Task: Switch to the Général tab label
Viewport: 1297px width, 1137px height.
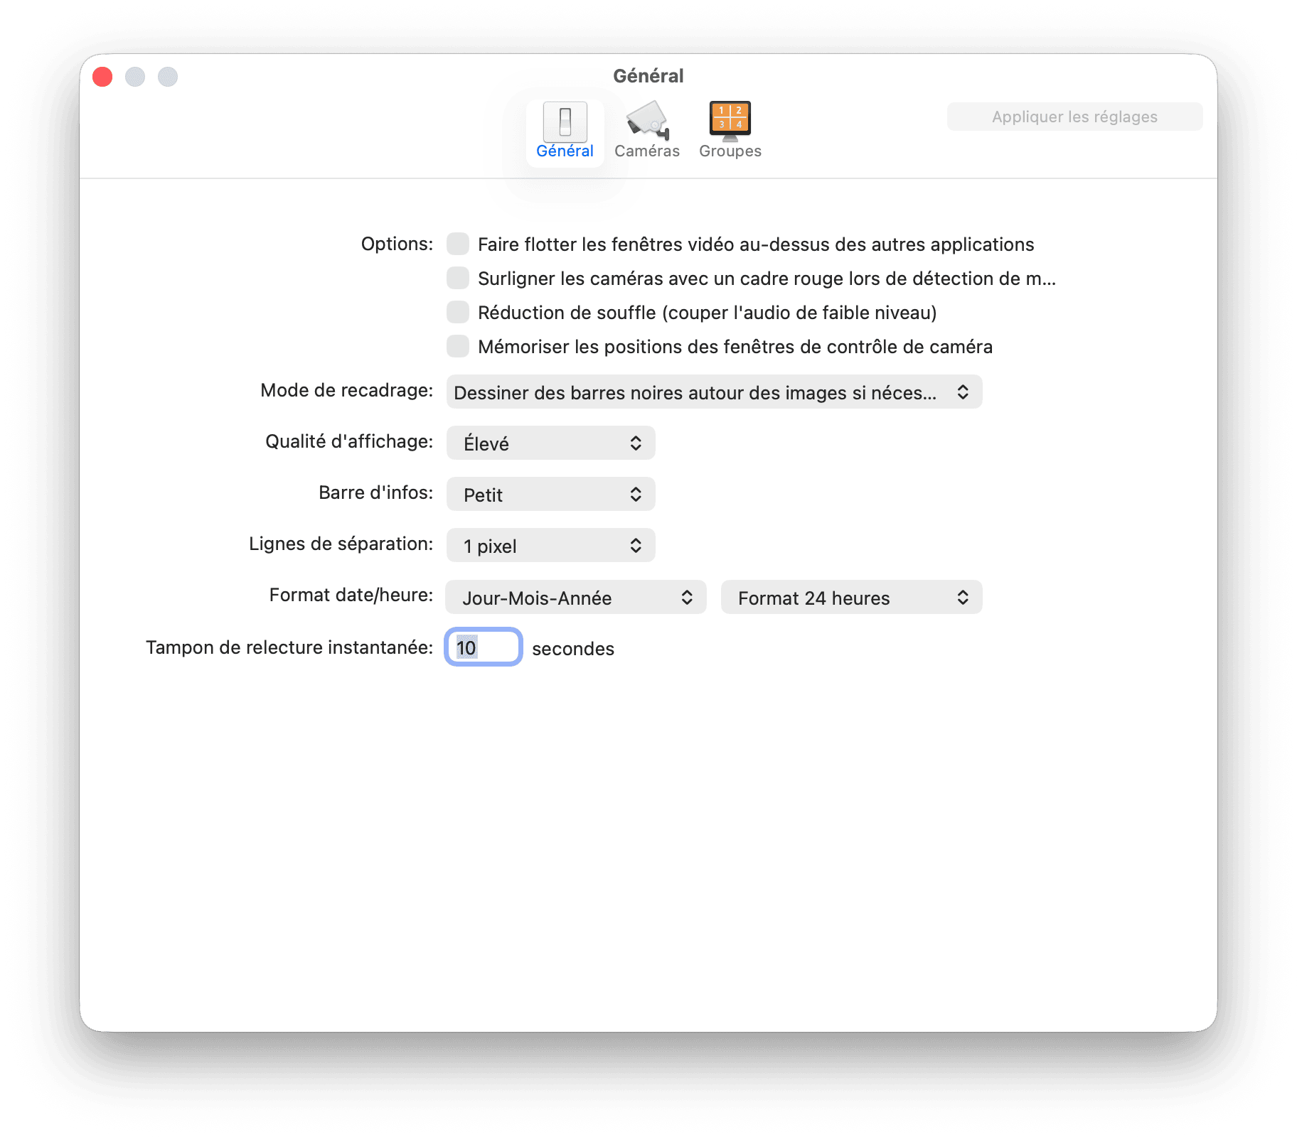Action: [x=565, y=151]
